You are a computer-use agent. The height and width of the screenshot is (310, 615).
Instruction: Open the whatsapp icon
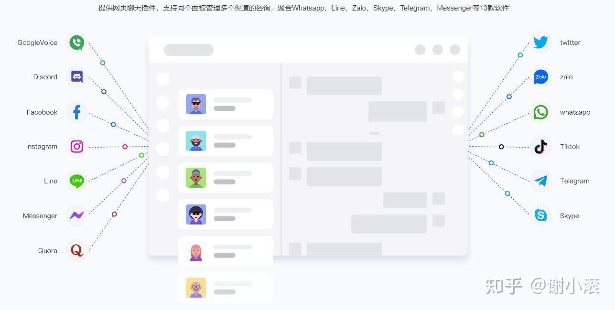[540, 112]
